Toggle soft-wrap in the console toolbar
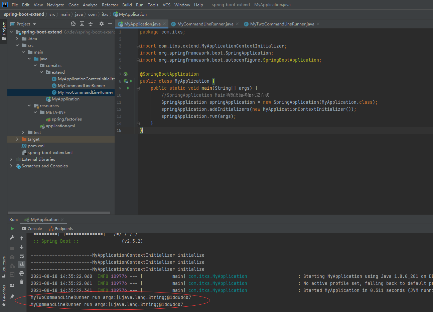The height and width of the screenshot is (312, 433). tap(22, 256)
